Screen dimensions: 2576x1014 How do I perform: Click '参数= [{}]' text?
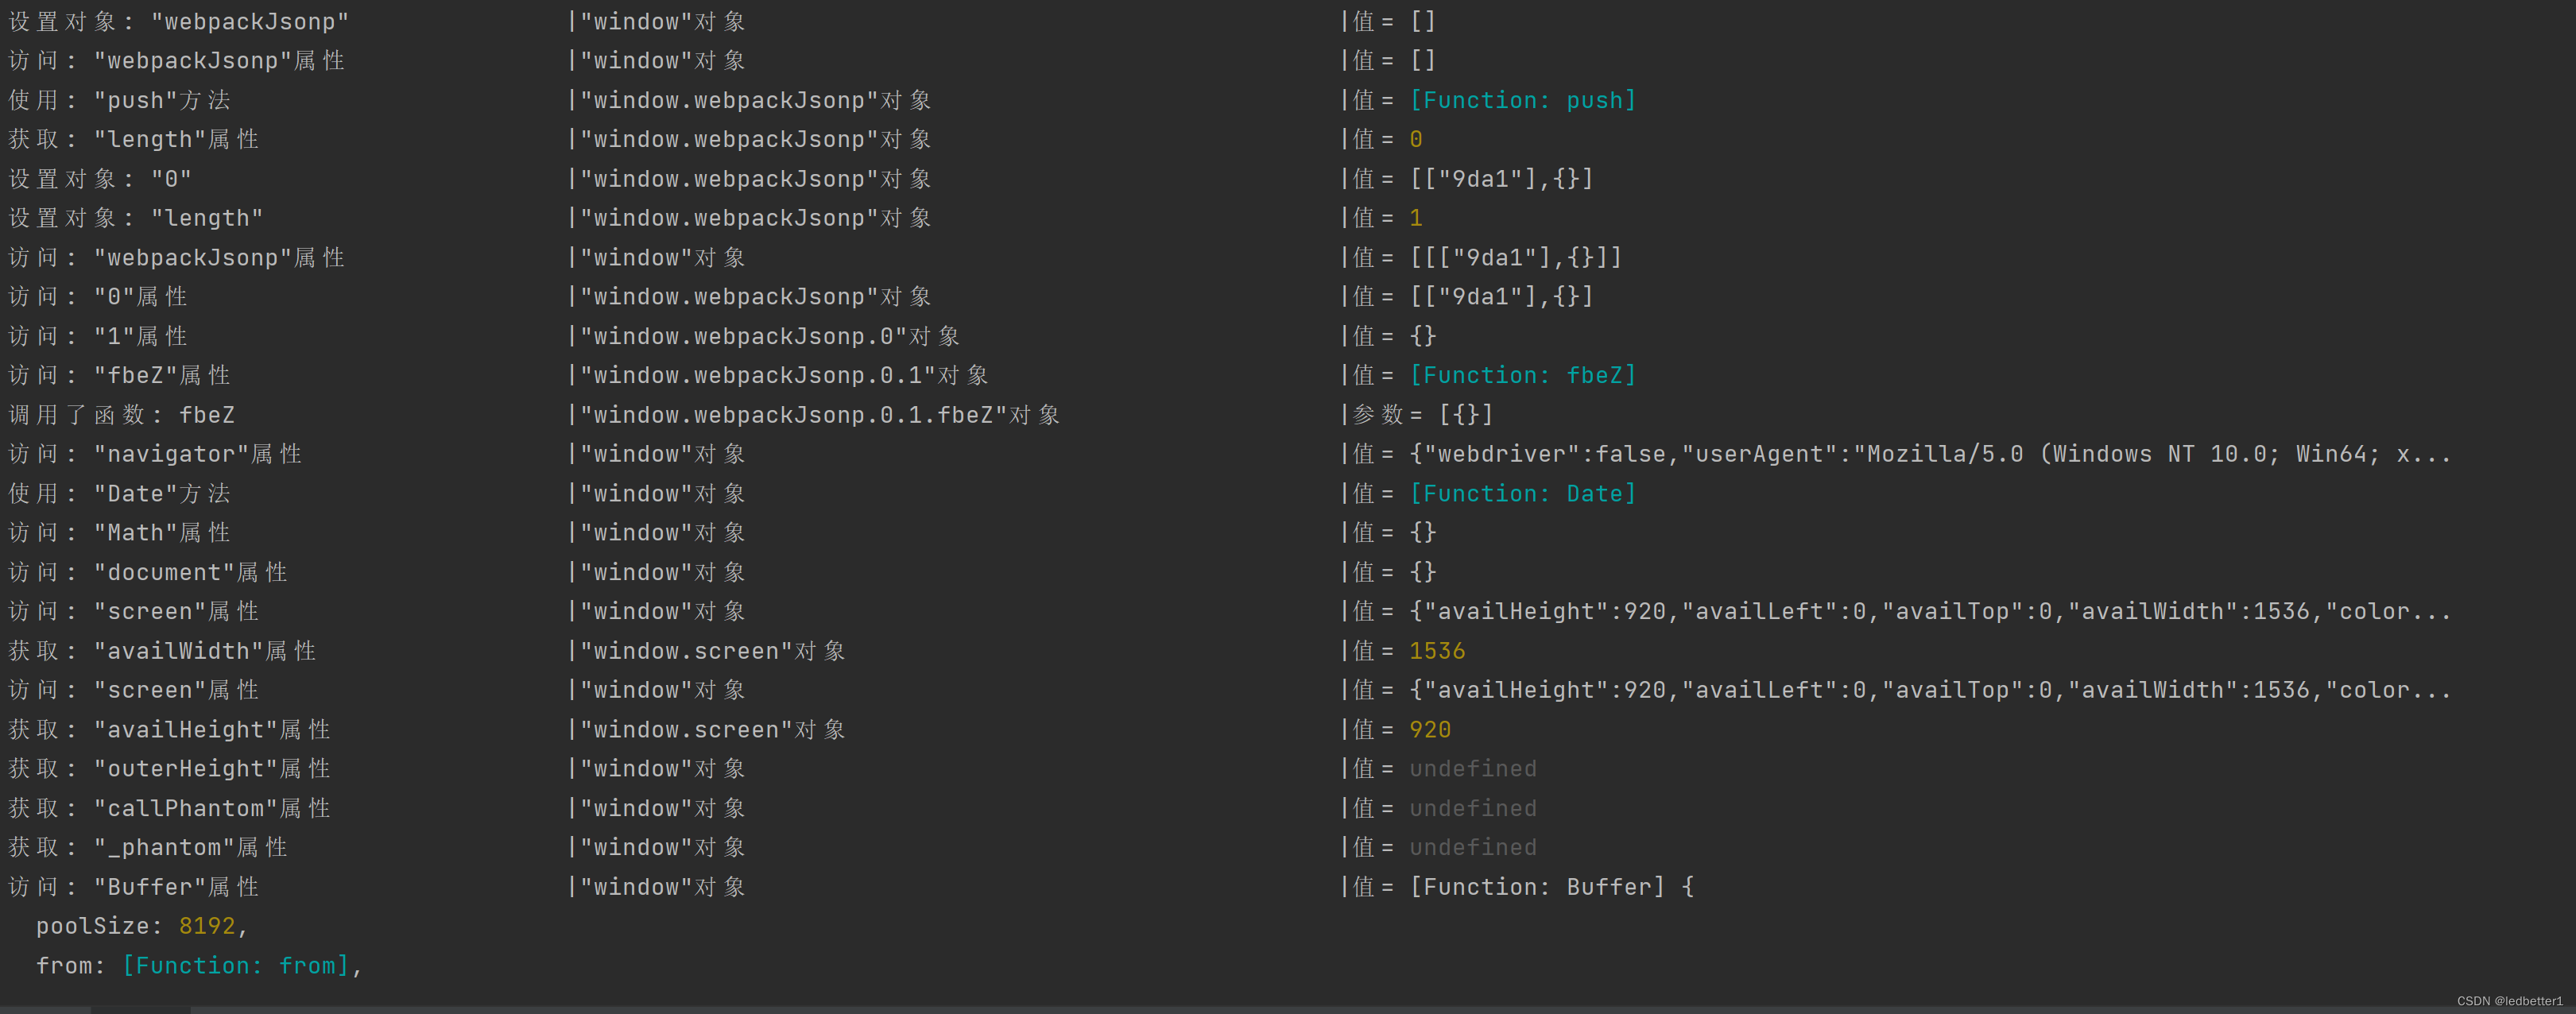[1423, 415]
